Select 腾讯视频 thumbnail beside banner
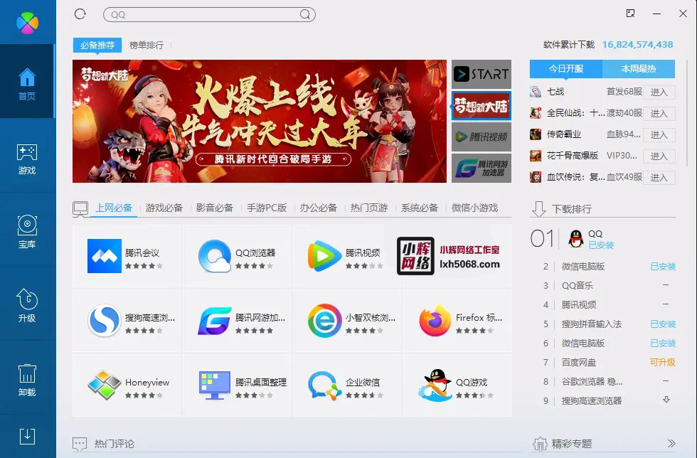 [481, 137]
